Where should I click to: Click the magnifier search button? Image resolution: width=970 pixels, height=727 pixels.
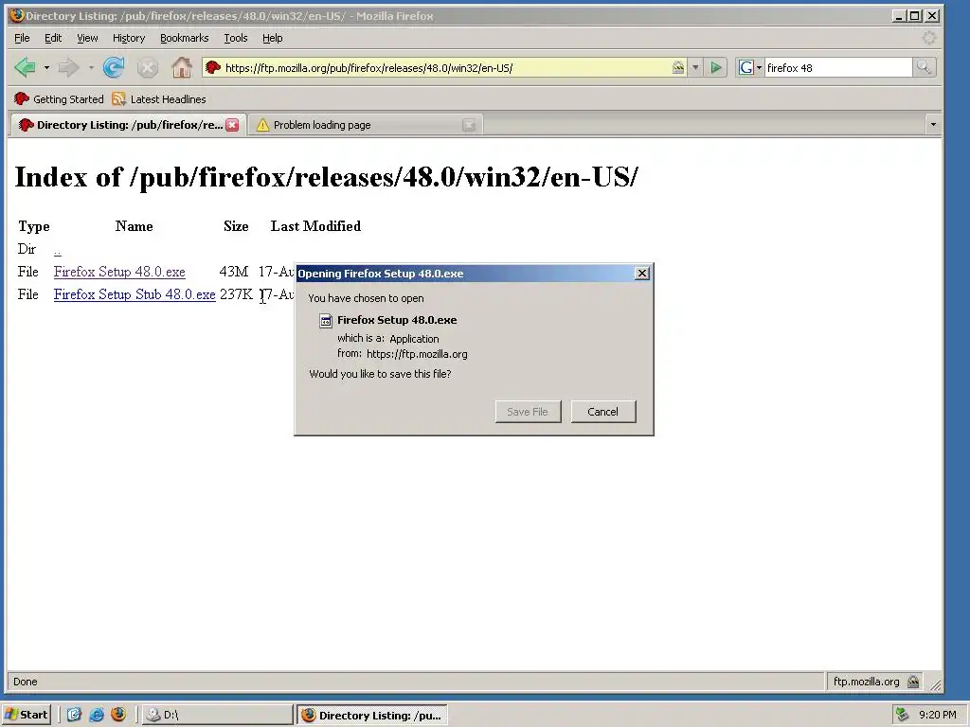click(x=924, y=67)
